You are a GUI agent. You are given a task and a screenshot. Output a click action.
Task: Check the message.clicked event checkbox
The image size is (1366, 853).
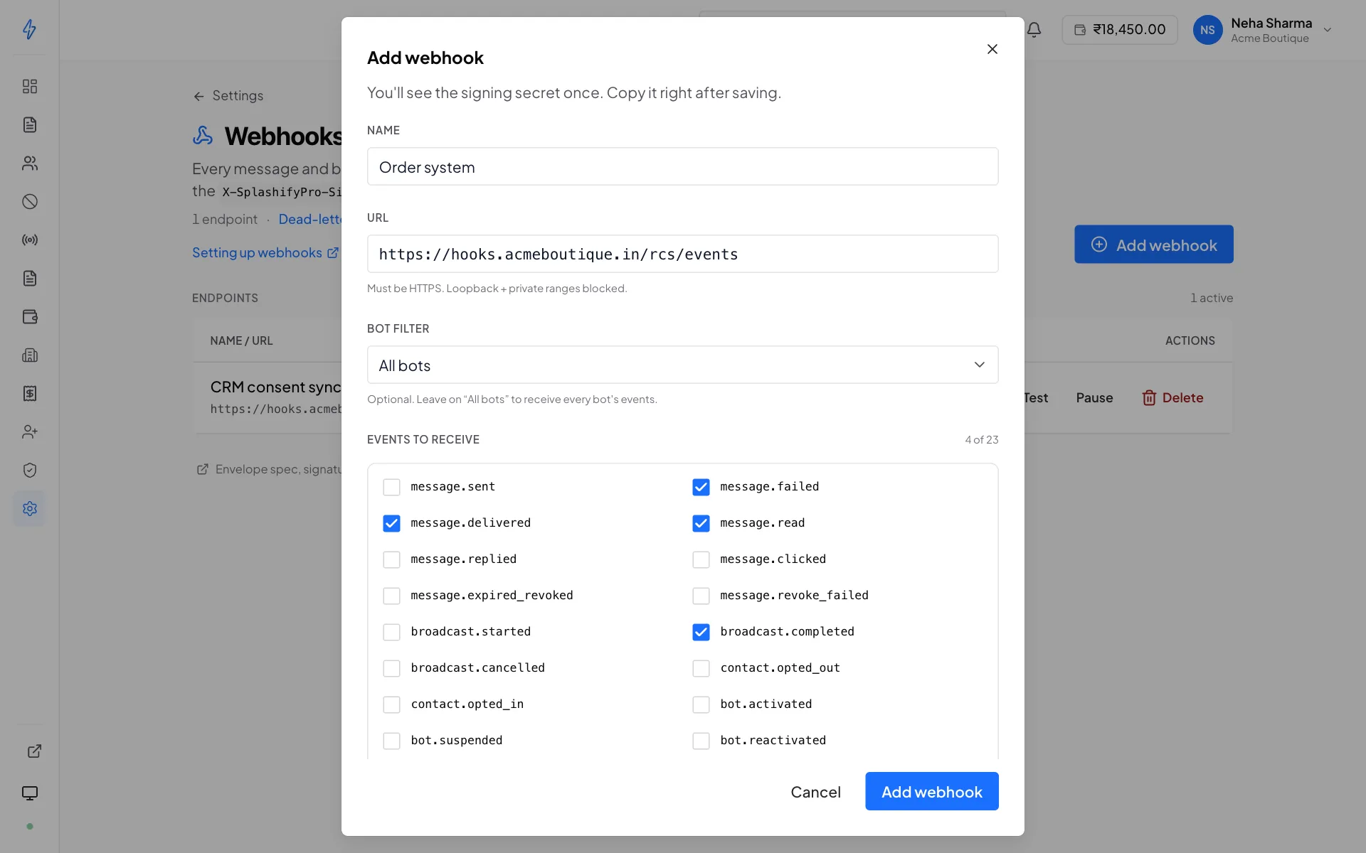coord(701,559)
